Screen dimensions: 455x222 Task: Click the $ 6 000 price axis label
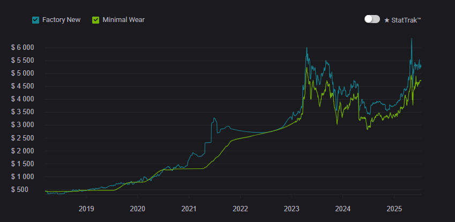pyautogui.click(x=23, y=48)
